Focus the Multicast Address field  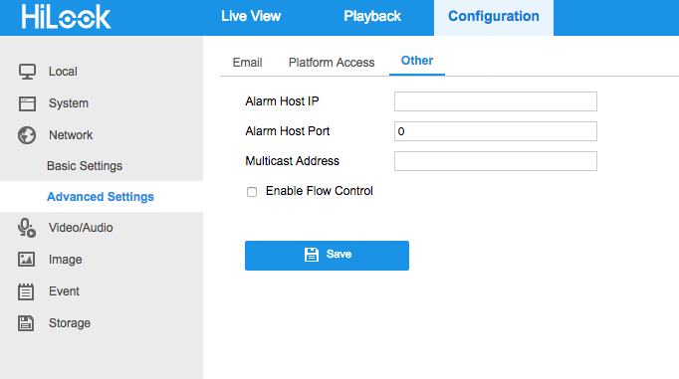(x=496, y=161)
